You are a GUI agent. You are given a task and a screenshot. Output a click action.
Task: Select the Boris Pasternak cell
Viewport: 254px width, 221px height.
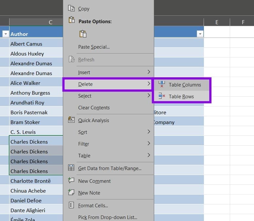36,111
